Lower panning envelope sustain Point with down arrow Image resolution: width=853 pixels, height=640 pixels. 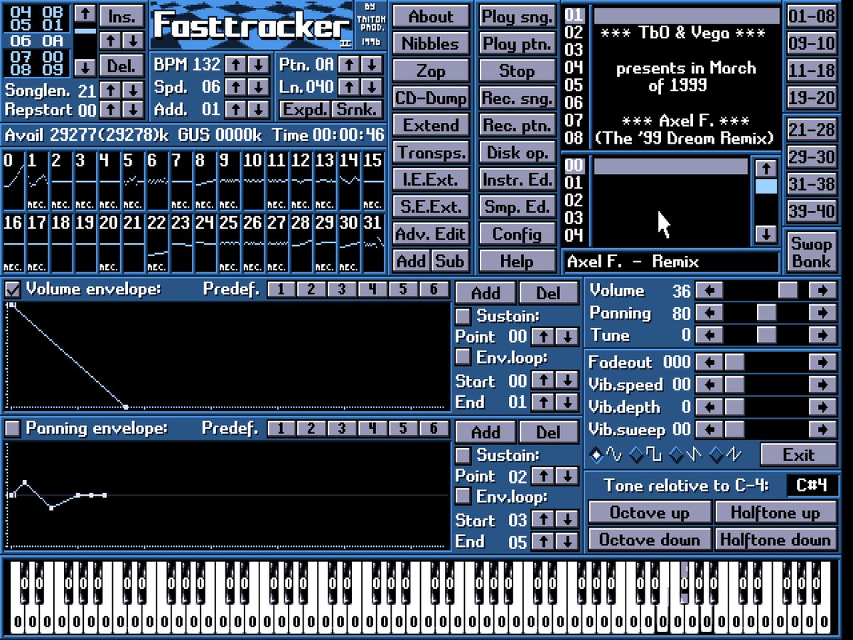pyautogui.click(x=567, y=476)
